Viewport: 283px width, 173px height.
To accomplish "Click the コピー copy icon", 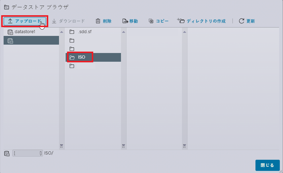I will [151, 21].
